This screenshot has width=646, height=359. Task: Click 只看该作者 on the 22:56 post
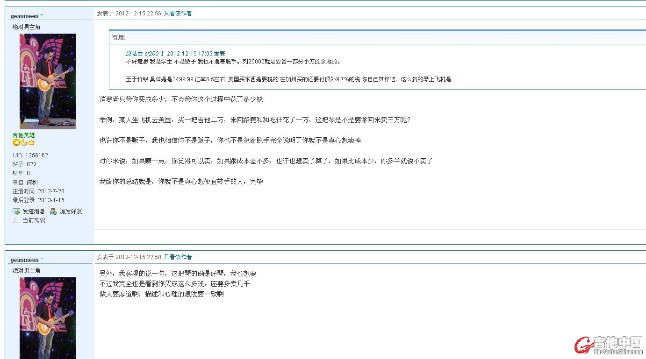[x=178, y=14]
